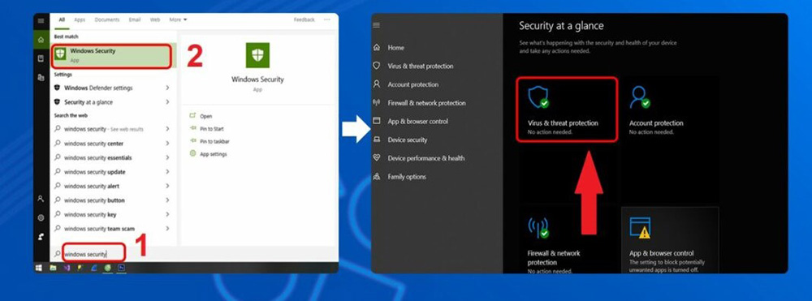This screenshot has width=812, height=301.
Task: Click the Windows Start button on the taskbar
Action: pyautogui.click(x=39, y=268)
